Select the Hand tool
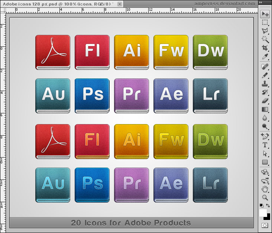 [265, 189]
